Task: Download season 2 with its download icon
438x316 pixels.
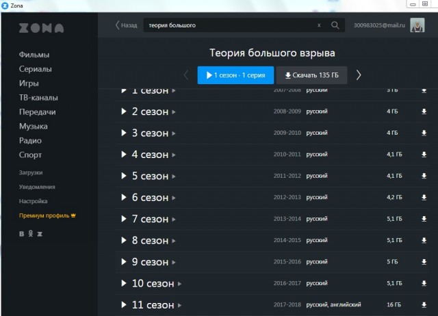Action: 424,111
